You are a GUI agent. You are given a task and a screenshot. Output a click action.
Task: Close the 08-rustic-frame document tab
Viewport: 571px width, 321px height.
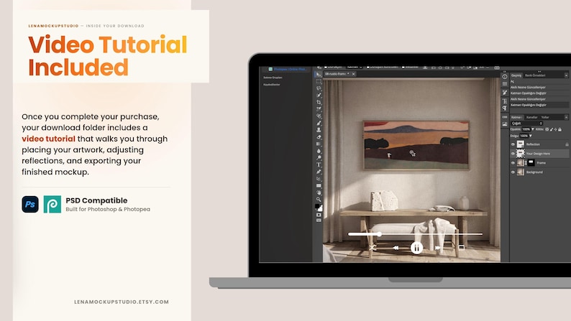353,74
